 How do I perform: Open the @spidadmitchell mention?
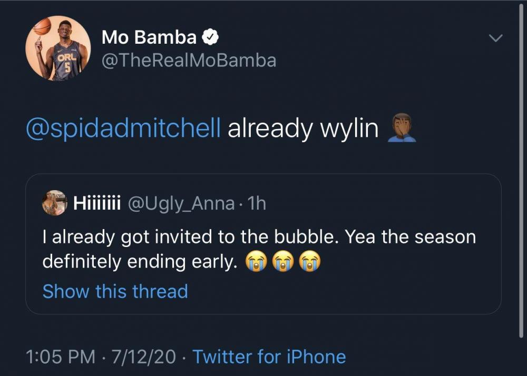(123, 129)
